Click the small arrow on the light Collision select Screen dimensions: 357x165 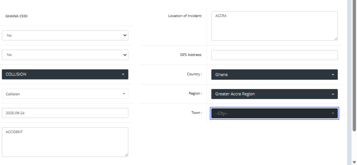click(x=124, y=94)
